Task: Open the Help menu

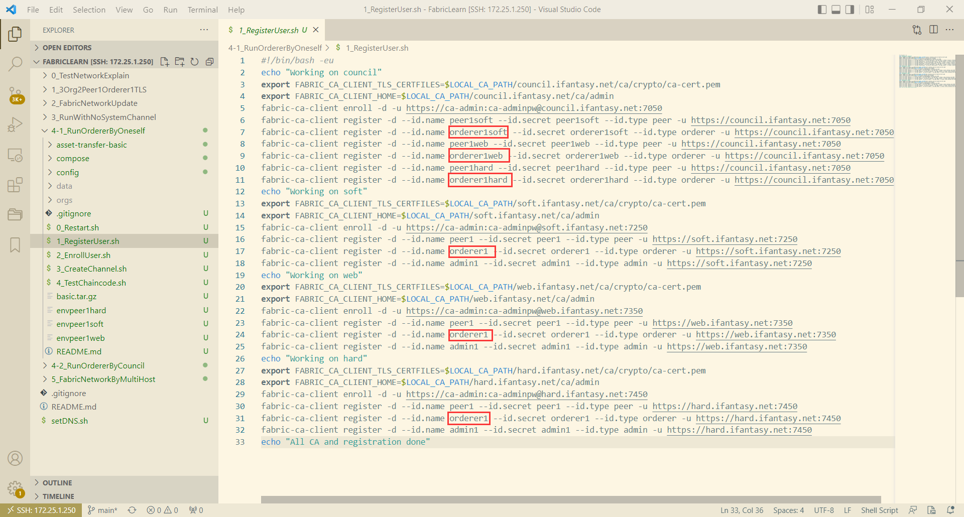Action: point(236,10)
